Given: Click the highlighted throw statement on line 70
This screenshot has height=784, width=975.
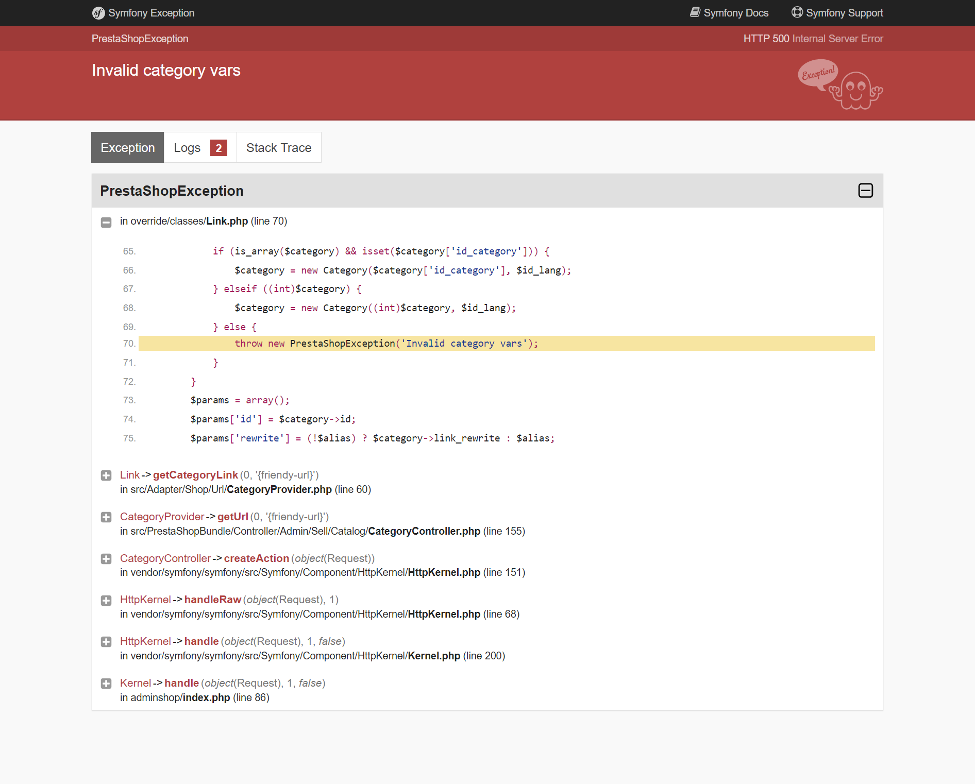Looking at the screenshot, I should click(x=507, y=344).
